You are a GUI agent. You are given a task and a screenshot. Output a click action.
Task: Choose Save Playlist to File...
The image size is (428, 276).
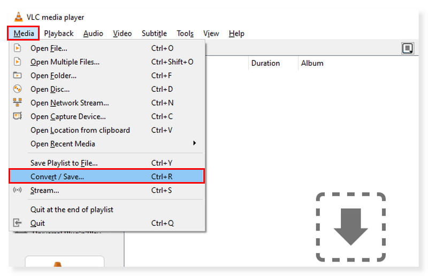pyautogui.click(x=107, y=163)
